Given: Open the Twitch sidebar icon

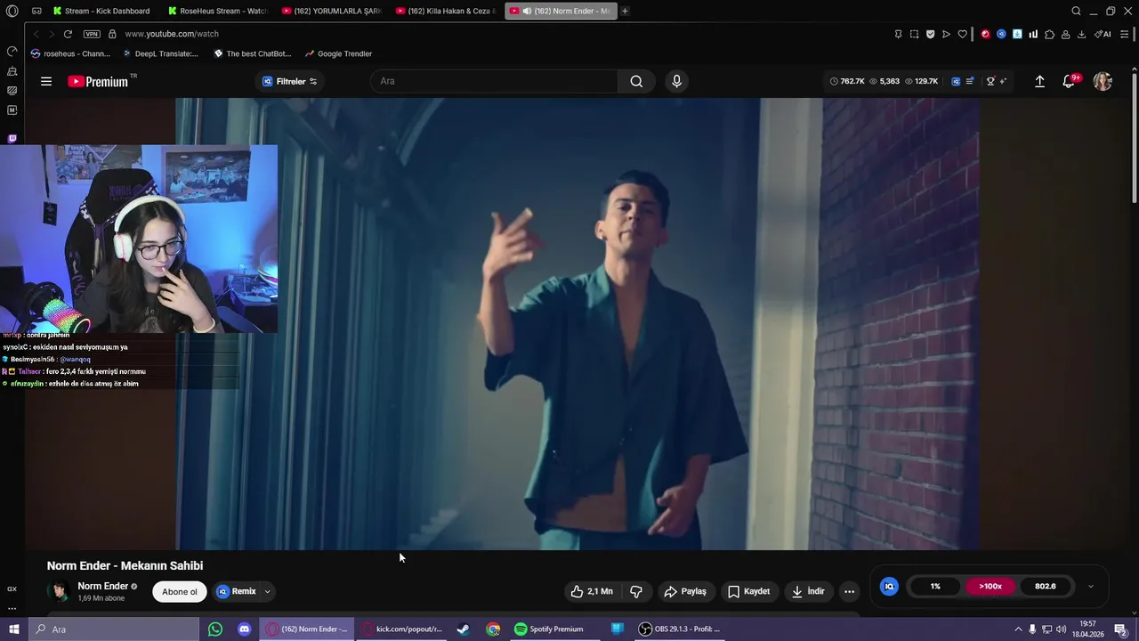Looking at the screenshot, I should click(12, 139).
